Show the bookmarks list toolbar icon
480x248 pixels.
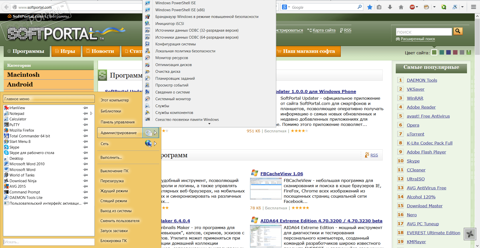[x=379, y=7]
